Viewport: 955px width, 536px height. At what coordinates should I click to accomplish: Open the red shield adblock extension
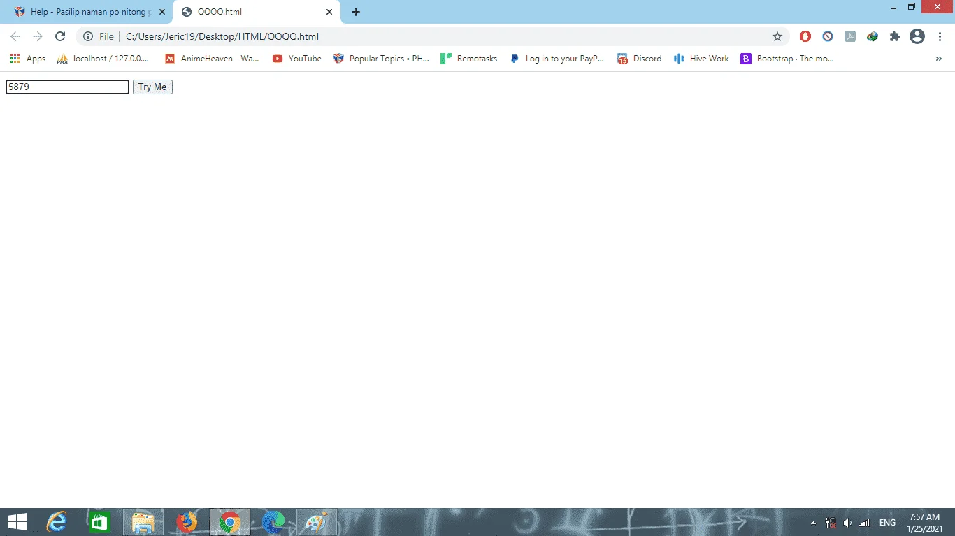pyautogui.click(x=805, y=36)
